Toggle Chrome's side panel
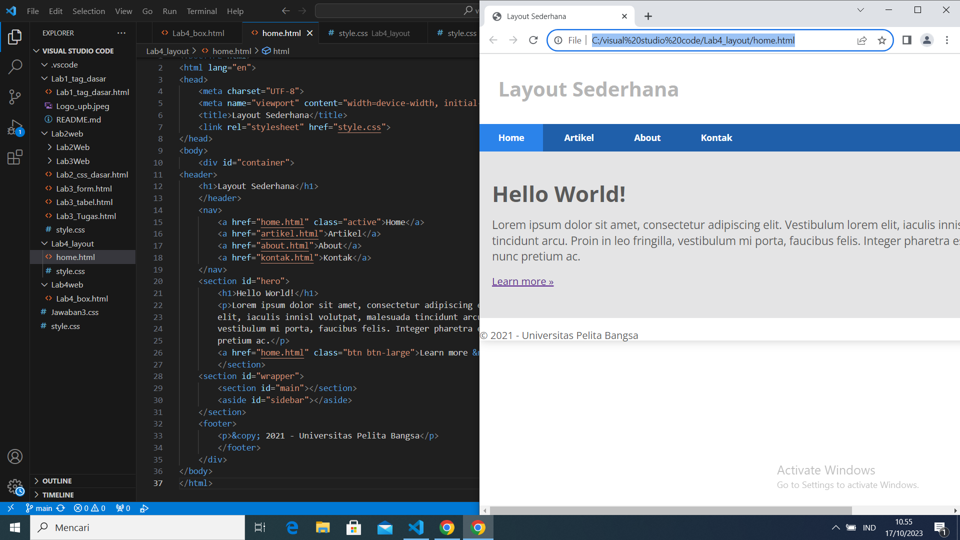This screenshot has width=960, height=540. [907, 40]
